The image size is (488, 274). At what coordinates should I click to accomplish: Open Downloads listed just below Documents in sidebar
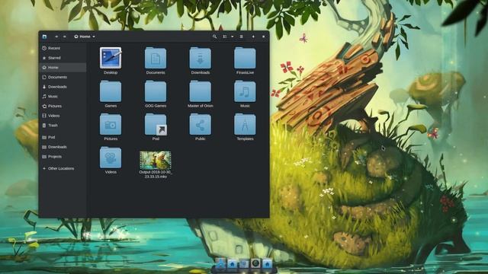click(63, 87)
